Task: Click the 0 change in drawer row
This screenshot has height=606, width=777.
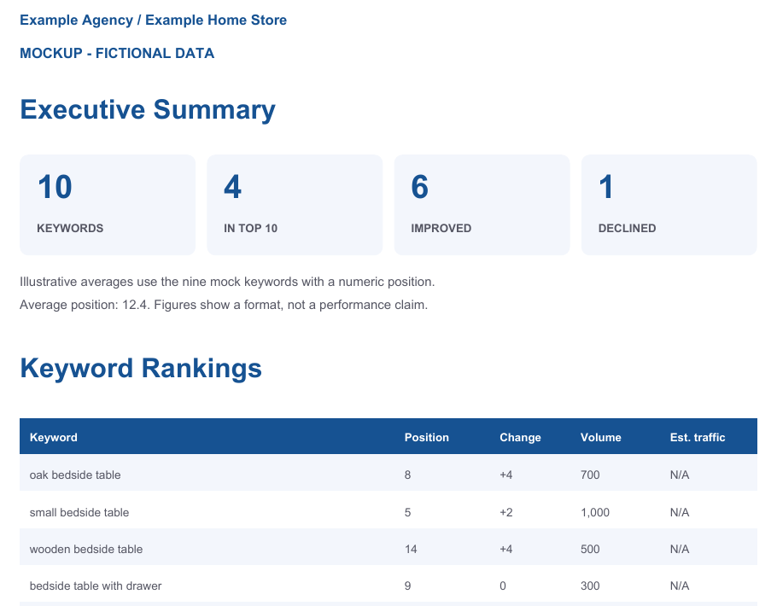Action: (502, 586)
